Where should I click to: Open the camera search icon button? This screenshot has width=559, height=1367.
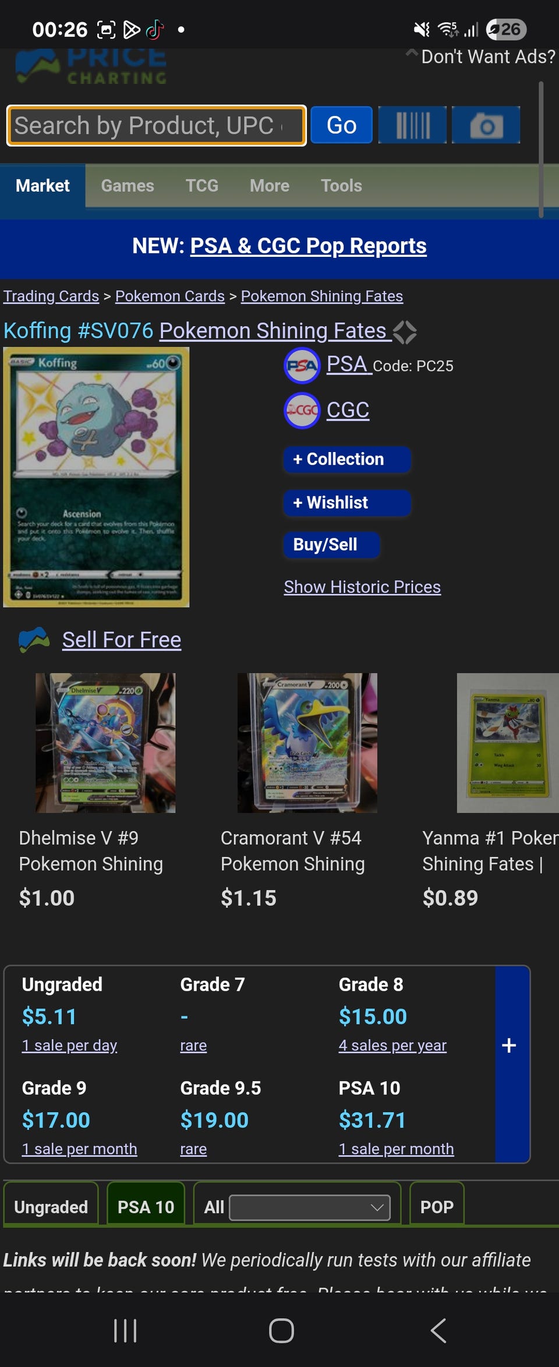(486, 125)
